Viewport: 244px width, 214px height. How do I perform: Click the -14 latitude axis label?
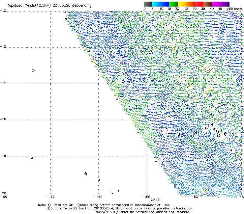click(3, 83)
